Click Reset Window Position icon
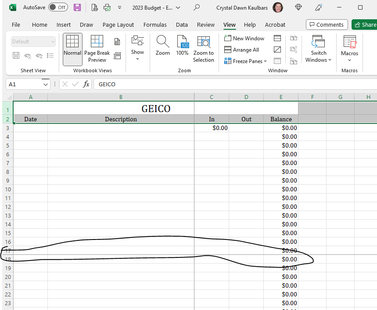This screenshot has width=377, height=310. [x=294, y=61]
